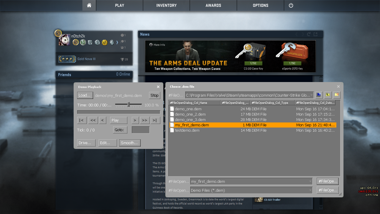Open News in external browser icon

click(316, 34)
